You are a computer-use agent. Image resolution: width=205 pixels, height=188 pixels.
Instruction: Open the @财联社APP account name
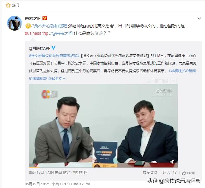[40, 48]
